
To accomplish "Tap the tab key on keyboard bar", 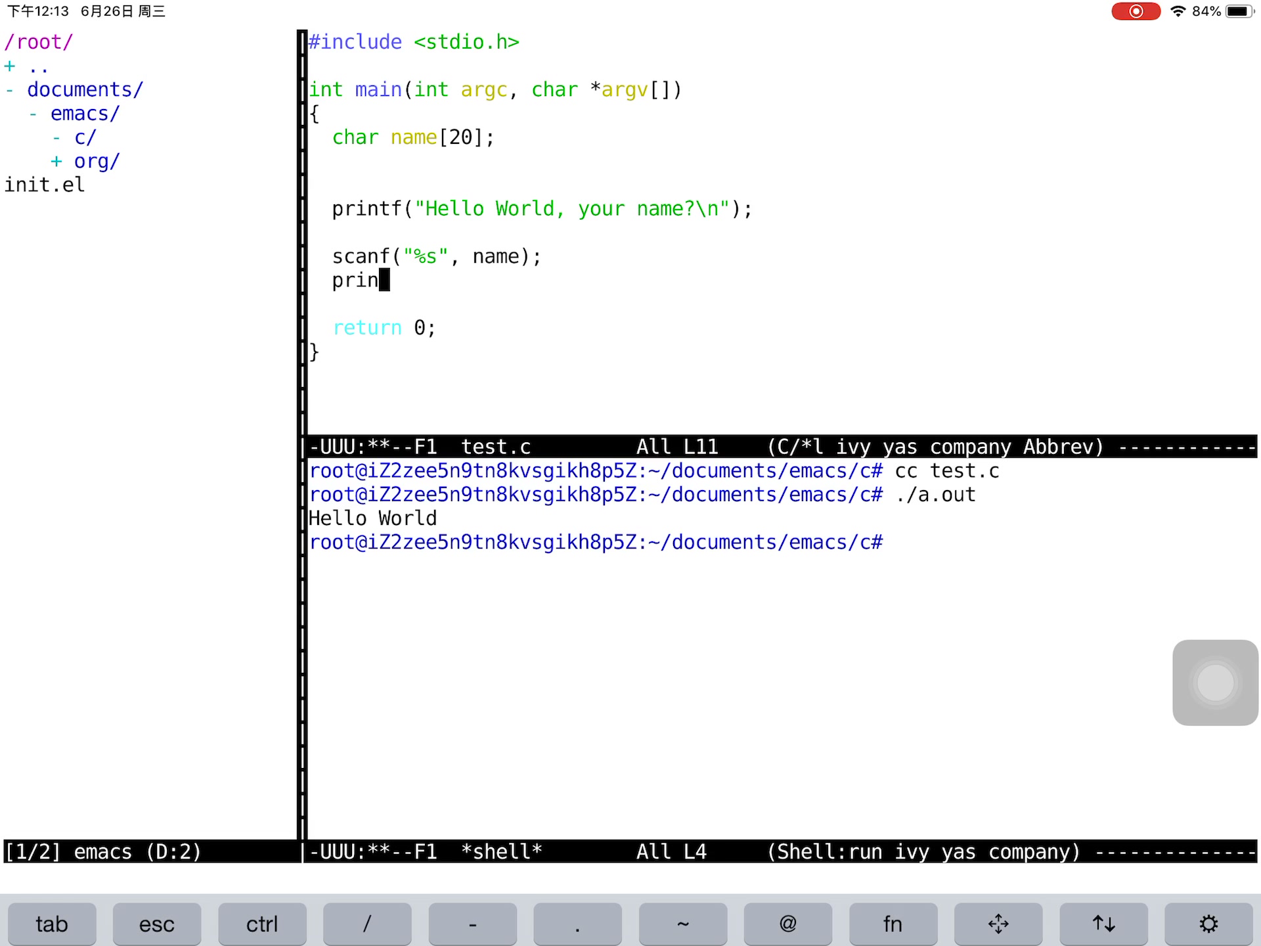I will click(52, 924).
